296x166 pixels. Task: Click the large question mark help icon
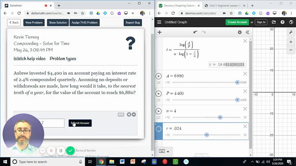pos(130,43)
